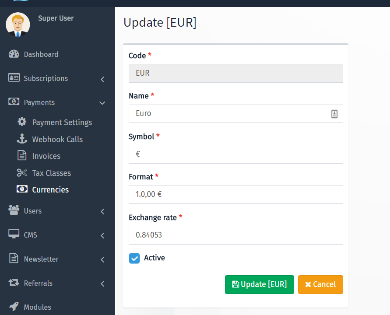This screenshot has height=315, width=390.
Task: Select Tax Classes in the sidebar
Action: coord(52,173)
